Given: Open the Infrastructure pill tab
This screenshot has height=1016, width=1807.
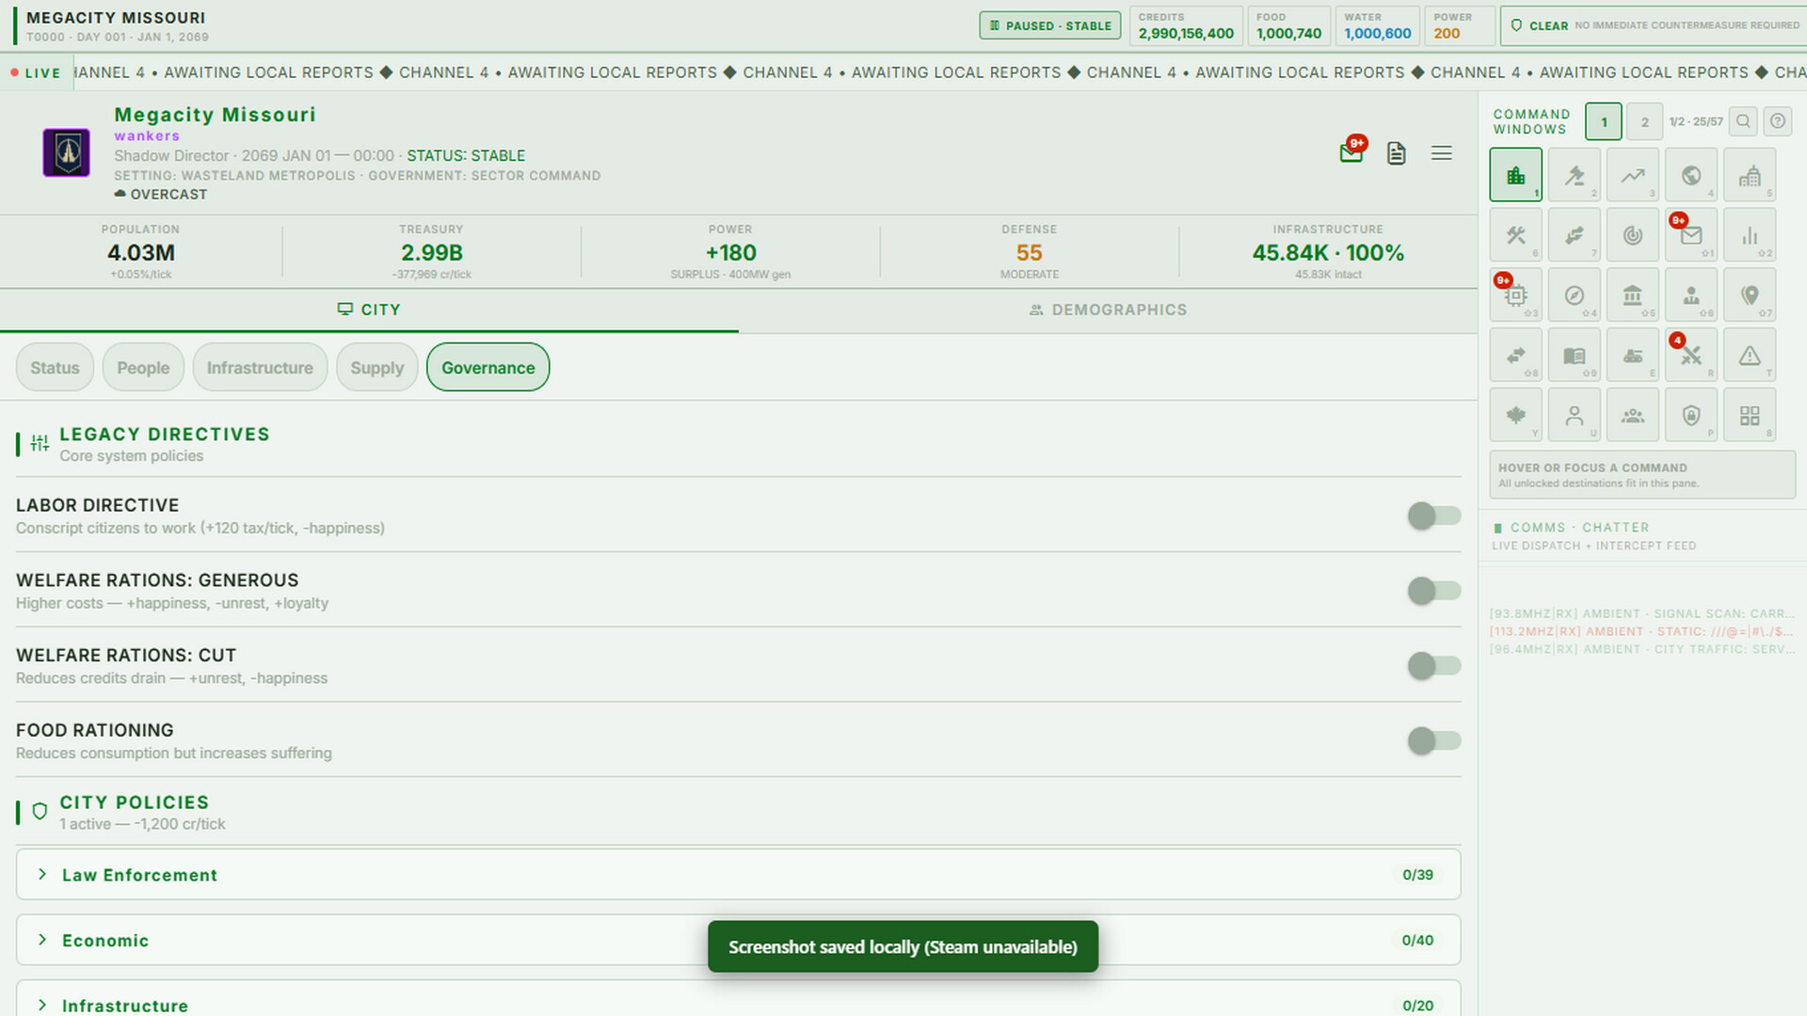Looking at the screenshot, I should click(x=260, y=368).
